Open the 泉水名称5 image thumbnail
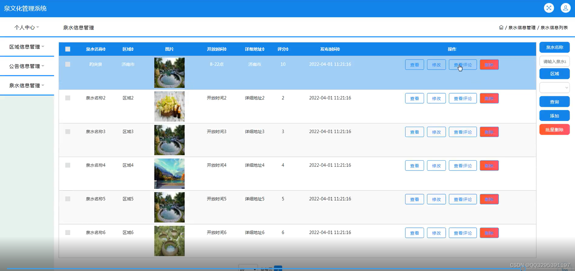Viewport: 575px width, 271px height. click(x=169, y=207)
